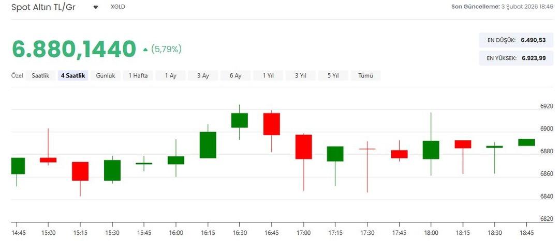The height and width of the screenshot is (241, 559).
Task: Click the EN YÜKSEK high value box
Action: coord(512,58)
